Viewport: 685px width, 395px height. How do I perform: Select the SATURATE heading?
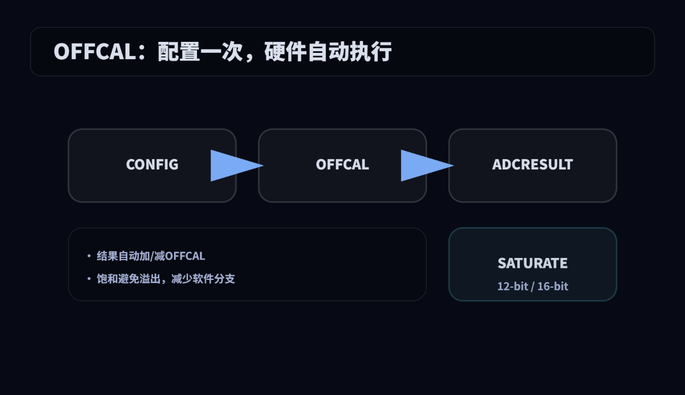tap(532, 263)
